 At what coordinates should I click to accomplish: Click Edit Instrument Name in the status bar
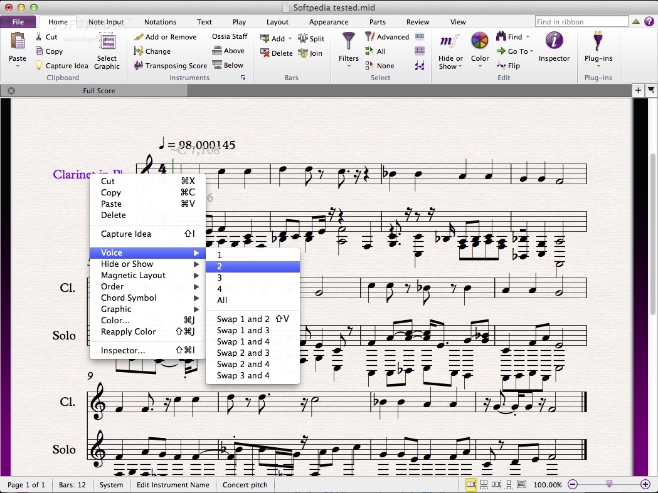point(172,484)
